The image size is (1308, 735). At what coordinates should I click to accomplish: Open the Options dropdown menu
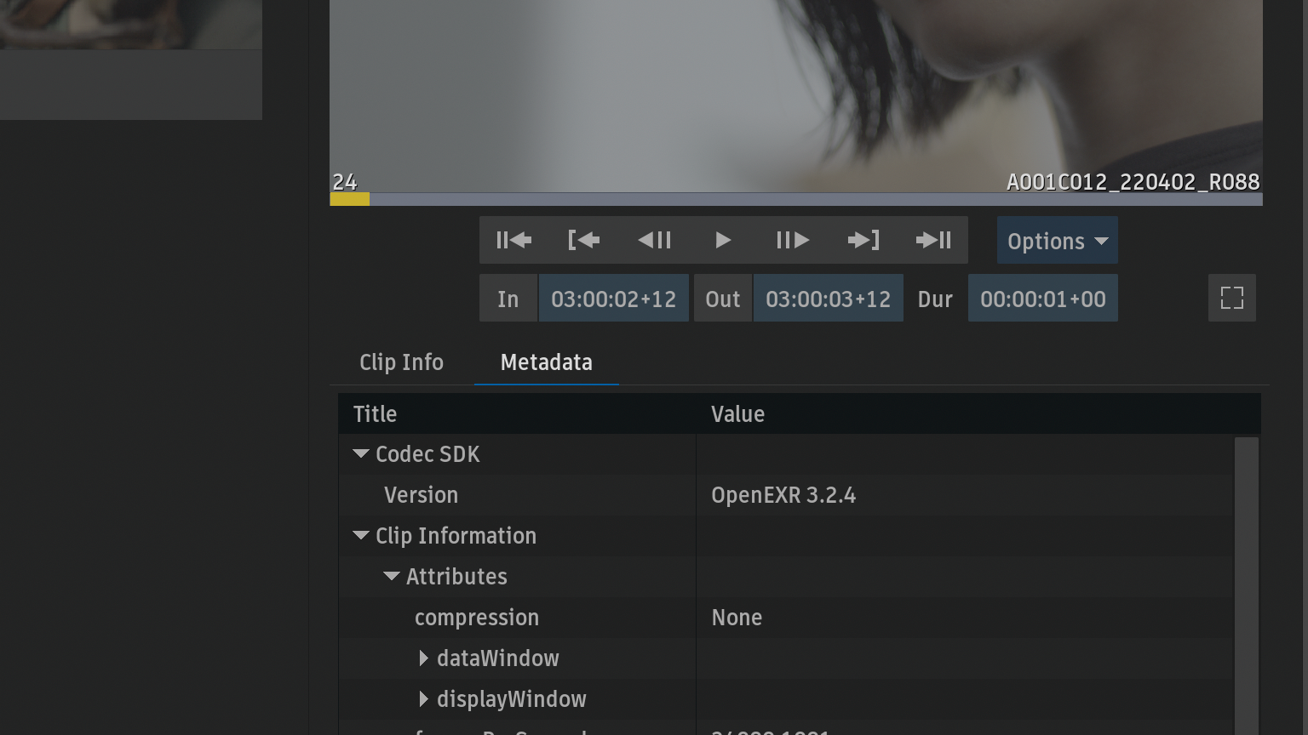point(1057,241)
